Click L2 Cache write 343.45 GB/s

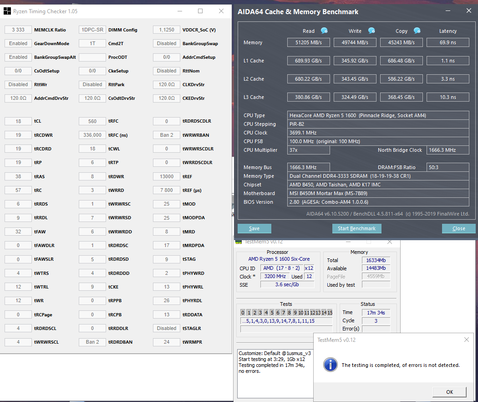click(x=355, y=79)
